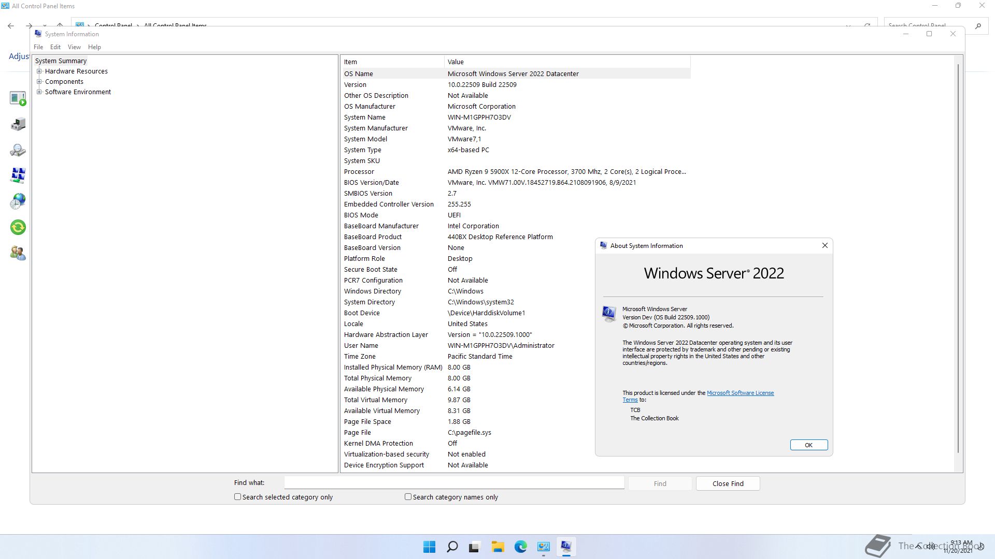Select the Device Encryption Support row
This screenshot has width=995, height=559.
[516, 465]
